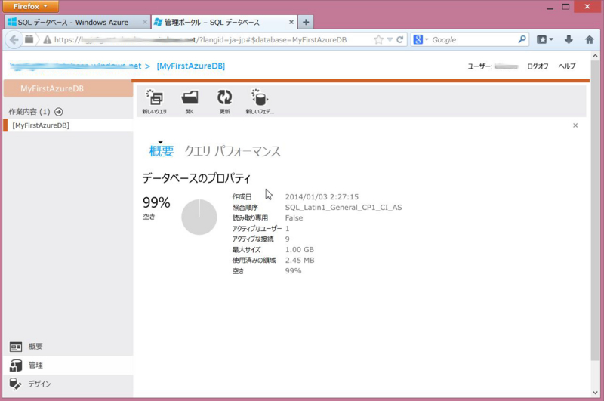The height and width of the screenshot is (401, 604).
Task: Open the デザイン design sidebar item
Action: tap(68, 384)
